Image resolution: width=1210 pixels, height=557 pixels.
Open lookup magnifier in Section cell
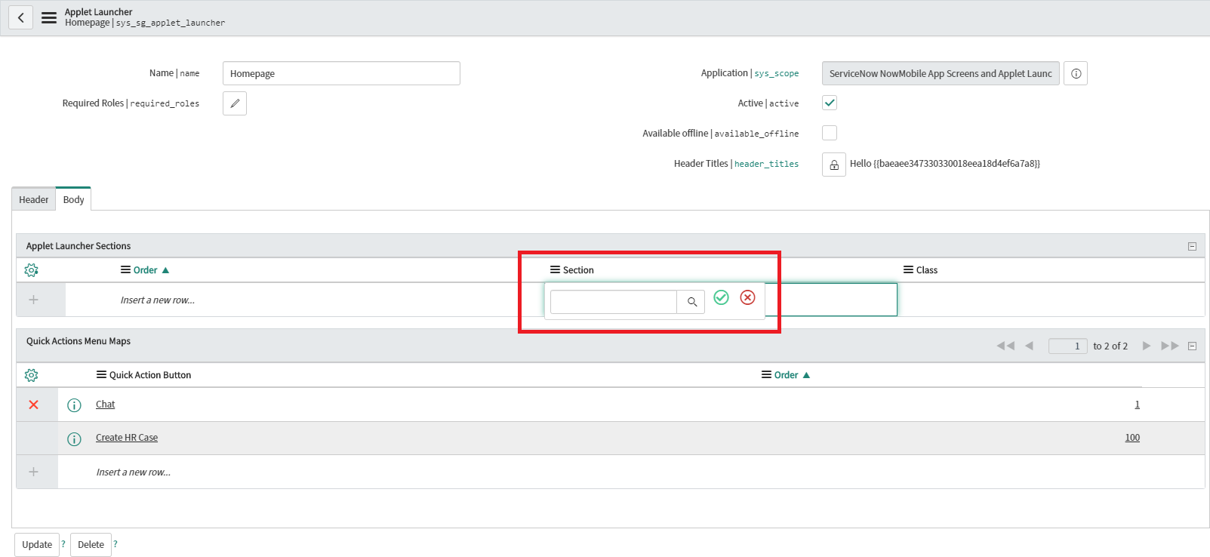[x=691, y=302]
